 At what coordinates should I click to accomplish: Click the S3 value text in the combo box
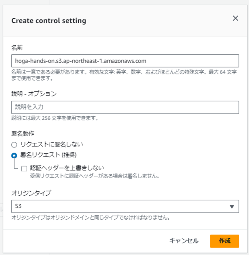pos(18,206)
